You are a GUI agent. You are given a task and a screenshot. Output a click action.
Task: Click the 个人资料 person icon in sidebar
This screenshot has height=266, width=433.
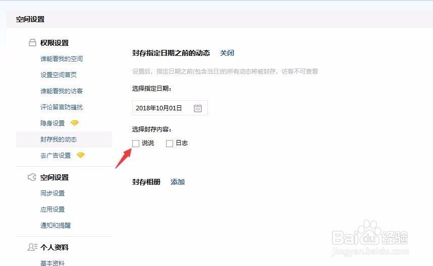click(32, 247)
